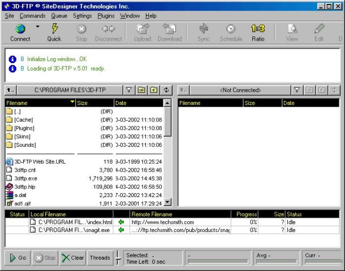Click the remote change directory icon
The image size is (345, 271).
click(309, 90)
